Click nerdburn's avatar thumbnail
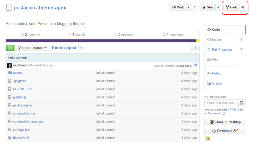This screenshot has width=253, height=143. tap(9, 65)
